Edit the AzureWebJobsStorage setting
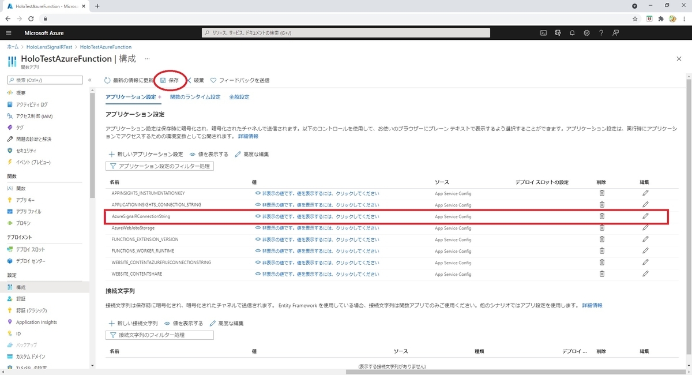692x375 pixels. coord(645,227)
